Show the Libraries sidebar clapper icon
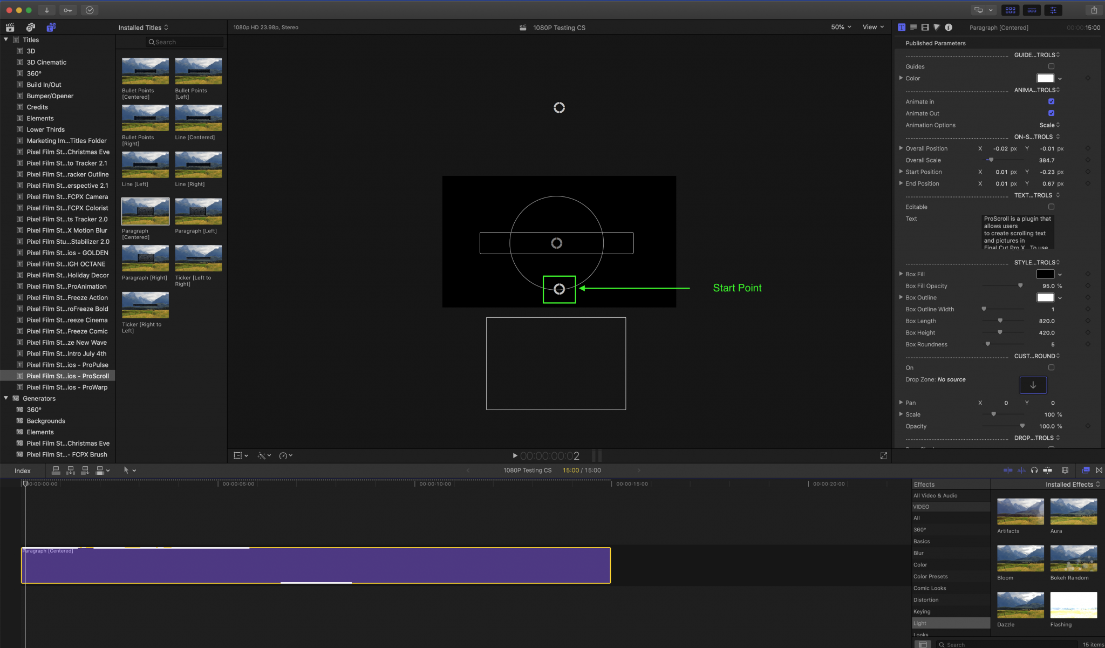Image resolution: width=1105 pixels, height=648 pixels. click(10, 28)
